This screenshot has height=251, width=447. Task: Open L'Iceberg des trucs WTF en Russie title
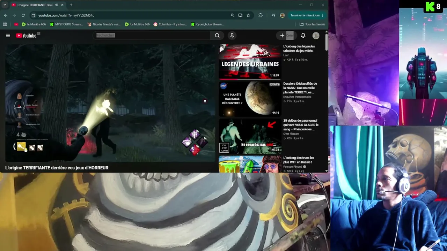(299, 160)
